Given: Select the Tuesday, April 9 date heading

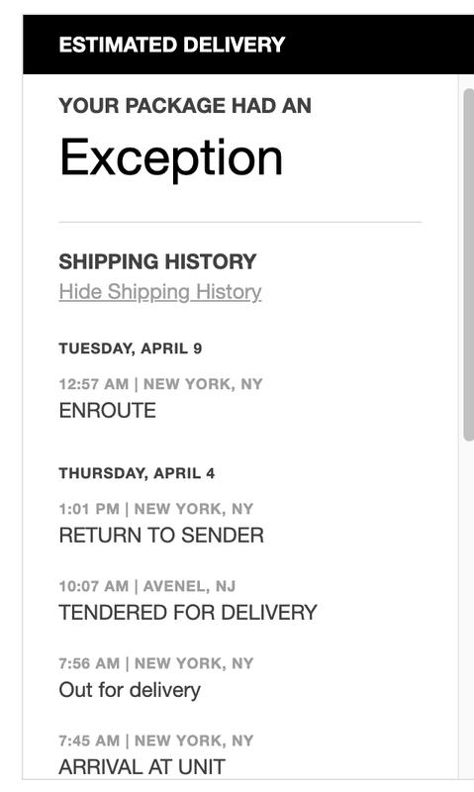Looking at the screenshot, I should click(131, 348).
